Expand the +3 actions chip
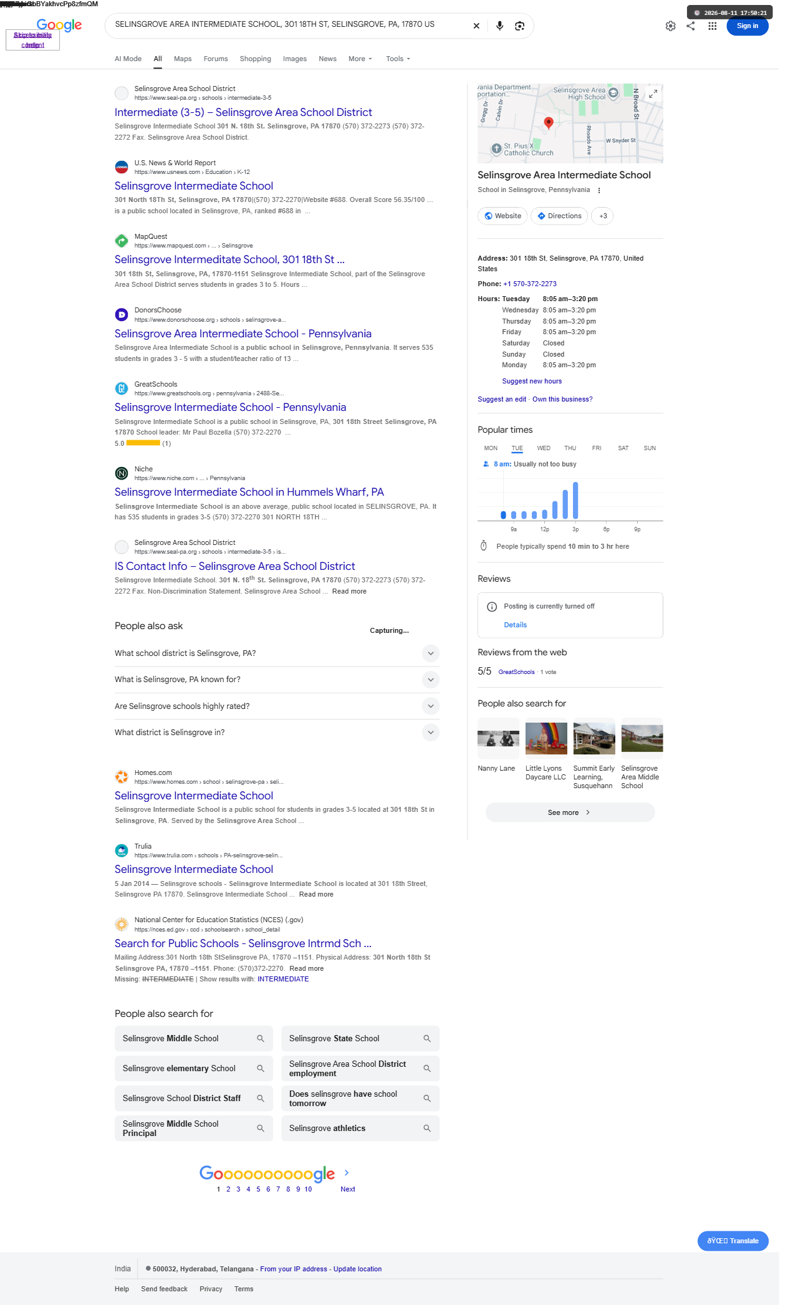 [602, 216]
